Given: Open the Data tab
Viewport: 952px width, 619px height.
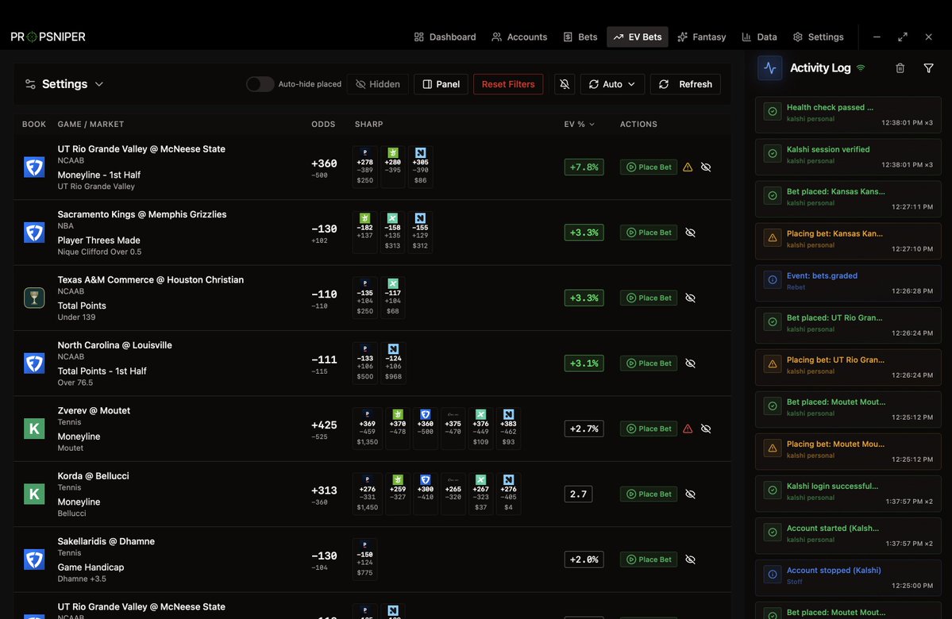Looking at the screenshot, I should (759, 37).
